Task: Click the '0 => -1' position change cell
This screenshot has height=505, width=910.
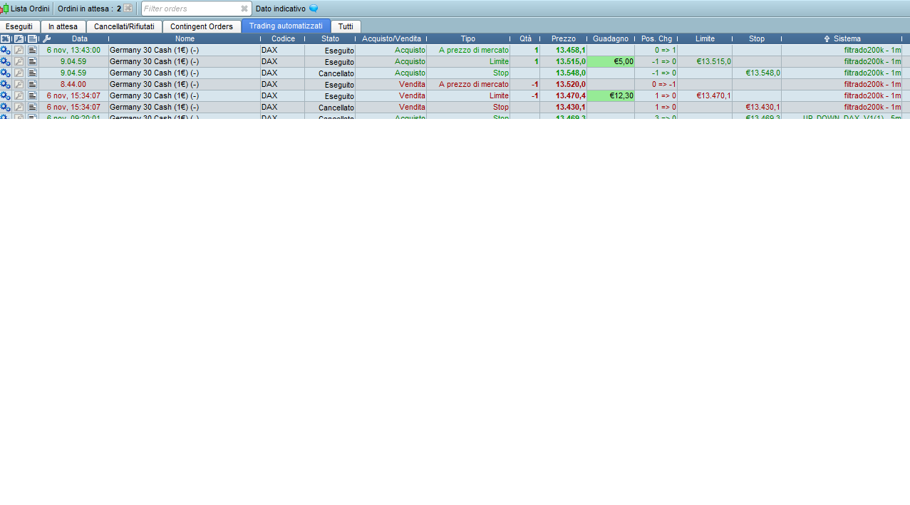Action: pyautogui.click(x=656, y=85)
